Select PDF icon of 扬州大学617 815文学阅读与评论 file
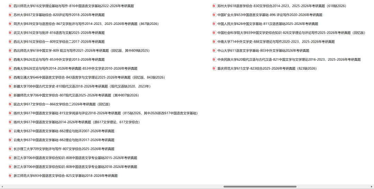The width and height of the screenshot is (374, 189). [10, 113]
